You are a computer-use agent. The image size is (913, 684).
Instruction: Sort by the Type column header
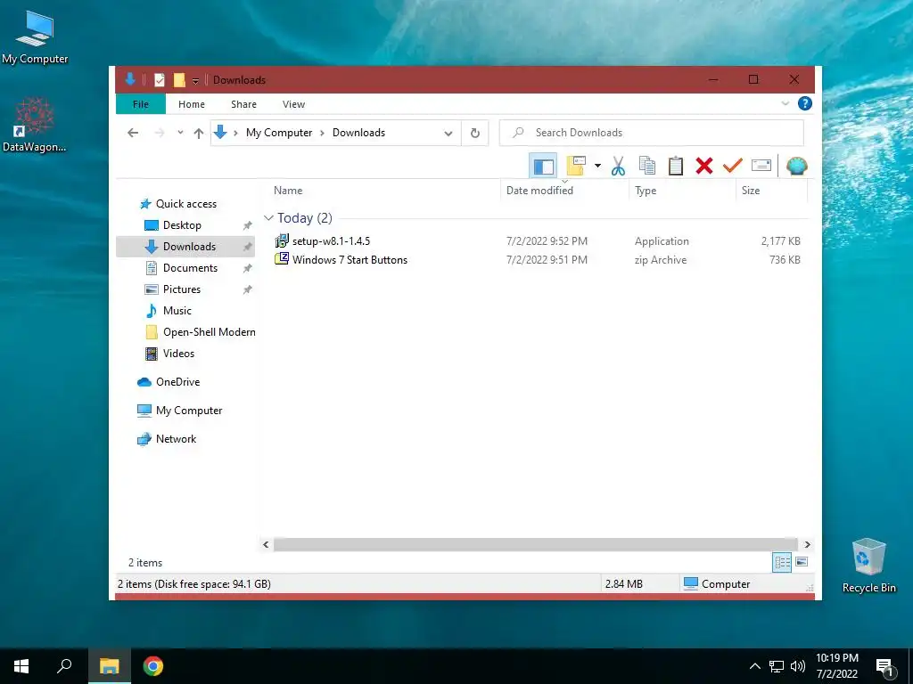[x=646, y=191]
